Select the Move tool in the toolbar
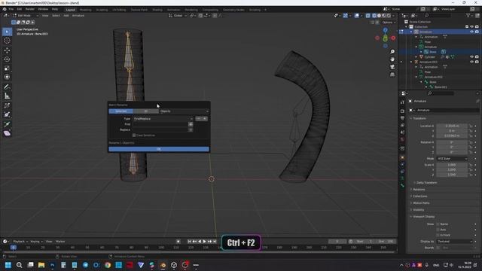The image size is (482, 271). [x=7, y=50]
